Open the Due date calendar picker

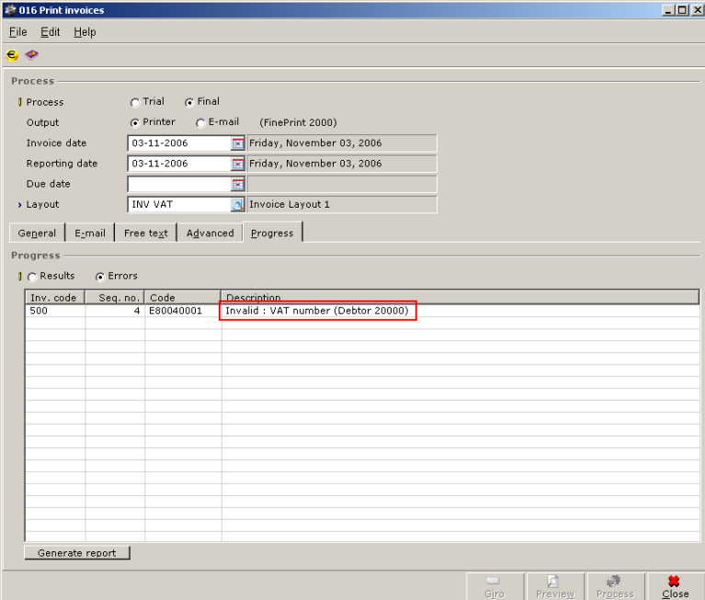click(x=238, y=184)
